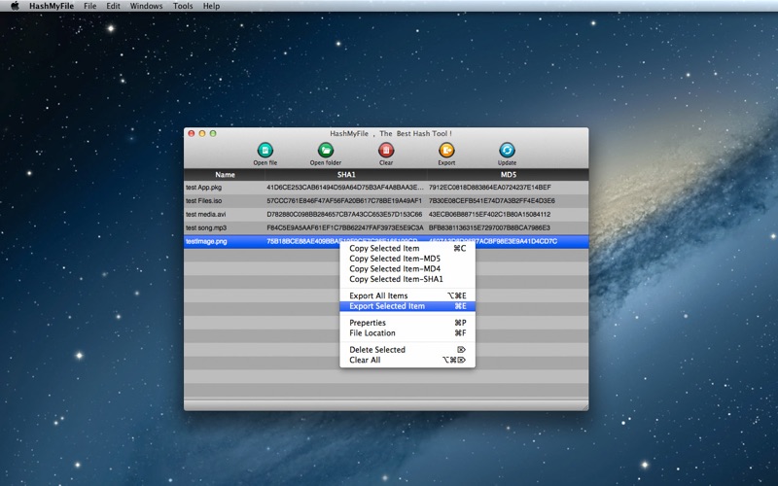Open the Help menu
Viewport: 778px width, 486px height.
(211, 6)
